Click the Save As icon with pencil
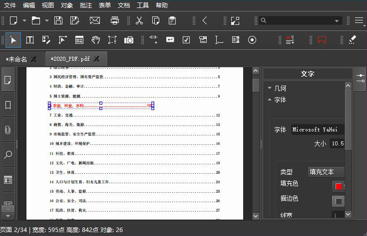367x236 pixels. pos(75,20)
